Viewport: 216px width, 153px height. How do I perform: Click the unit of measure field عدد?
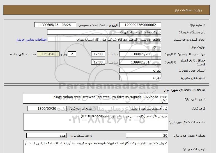46,135
